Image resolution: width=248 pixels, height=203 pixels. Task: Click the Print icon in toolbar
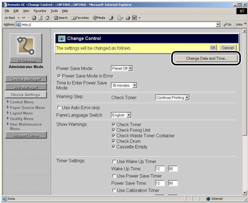tap(128, 18)
